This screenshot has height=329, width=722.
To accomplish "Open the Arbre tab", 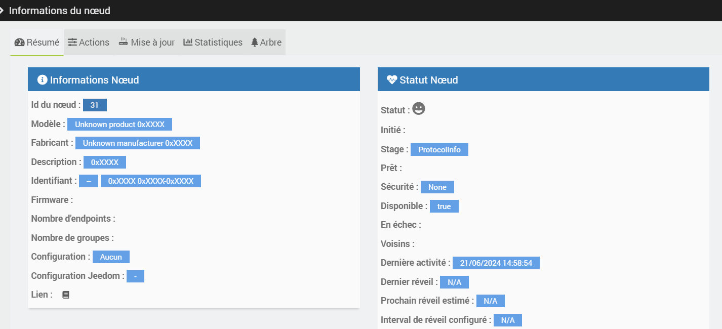I will coord(266,43).
